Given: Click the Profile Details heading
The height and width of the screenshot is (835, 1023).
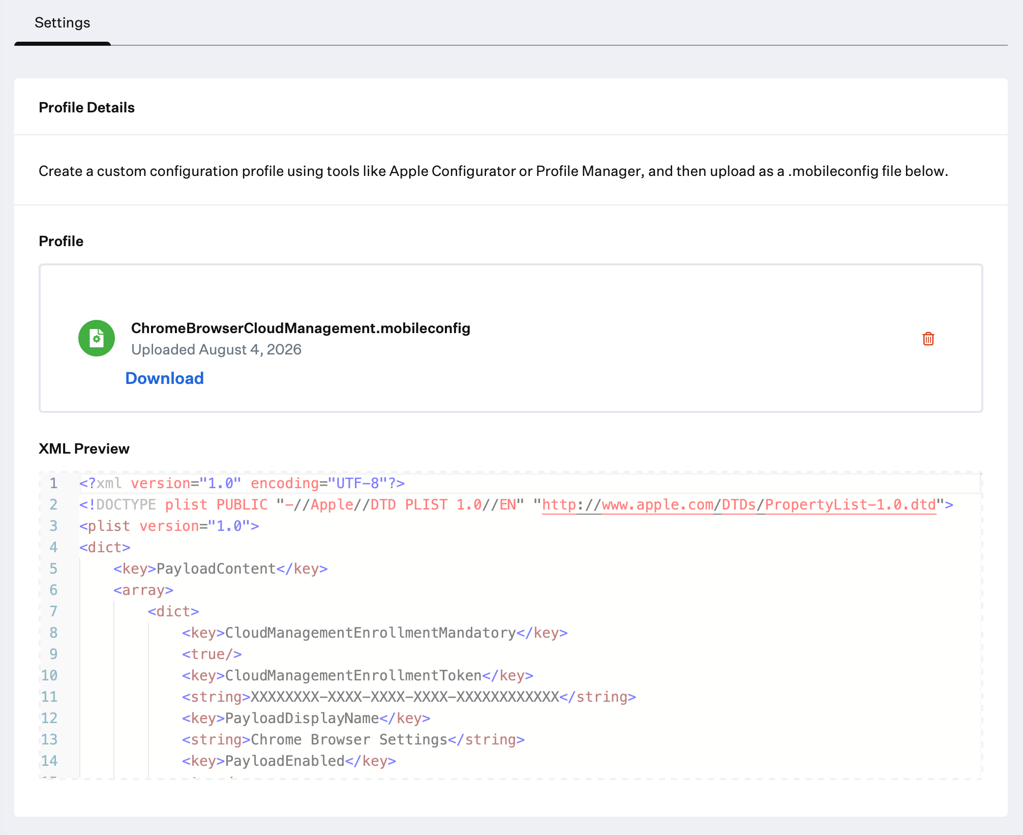Looking at the screenshot, I should 87,108.
